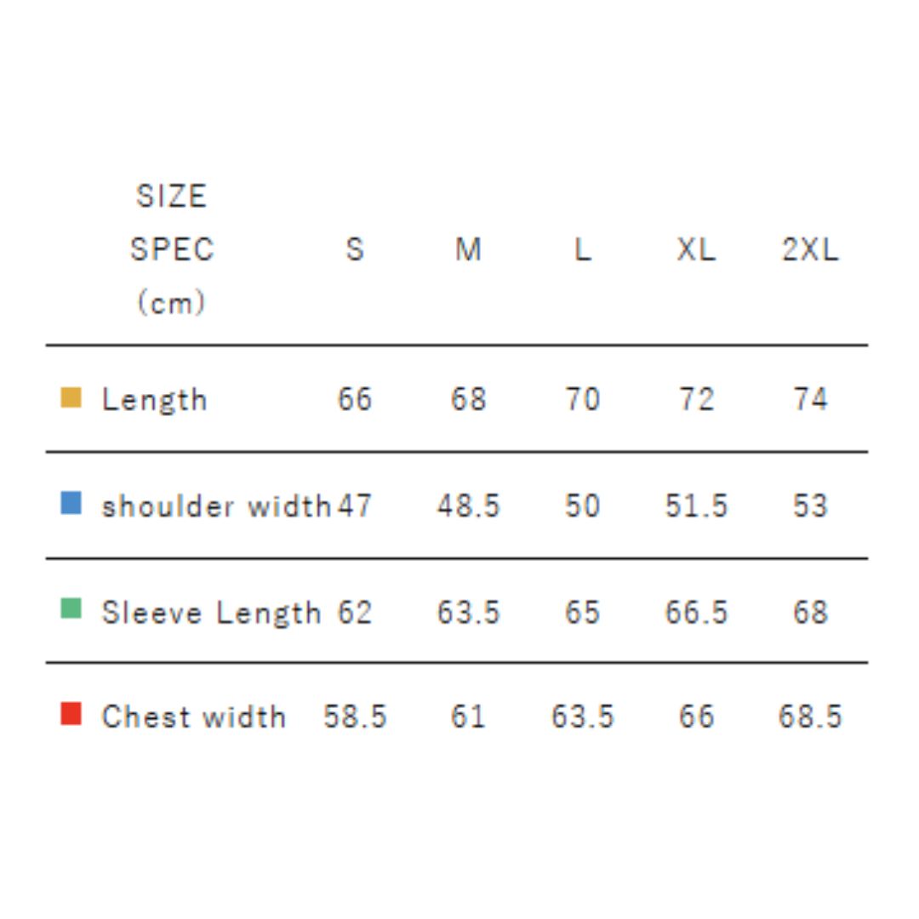This screenshot has height=919, width=919.
Task: Click the green Sleeve Length square
Action: [x=71, y=609]
